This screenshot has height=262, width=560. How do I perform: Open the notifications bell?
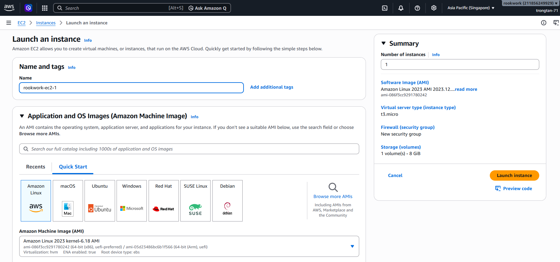[401, 8]
